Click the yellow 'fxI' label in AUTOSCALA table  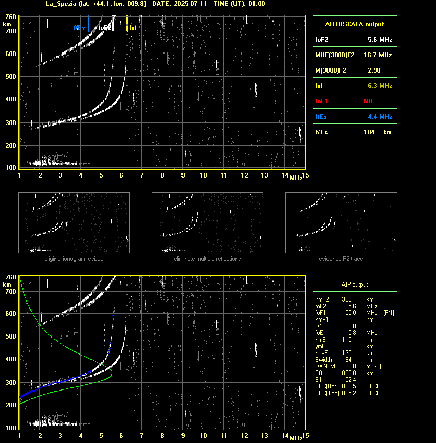point(319,86)
